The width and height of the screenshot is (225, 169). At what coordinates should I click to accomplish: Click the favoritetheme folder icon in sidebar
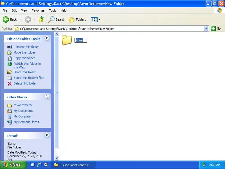click(10, 105)
